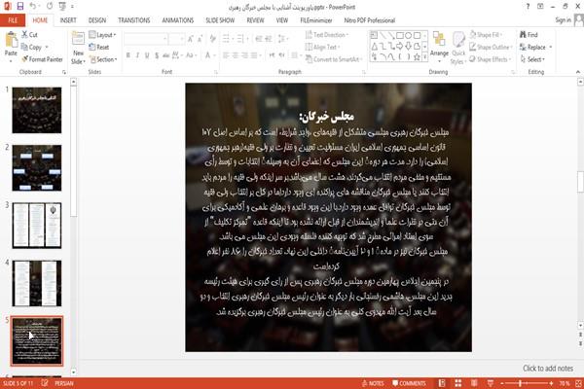The width and height of the screenshot is (584, 389).
Task: Click the Undo arrow icon
Action: click(x=33, y=6)
